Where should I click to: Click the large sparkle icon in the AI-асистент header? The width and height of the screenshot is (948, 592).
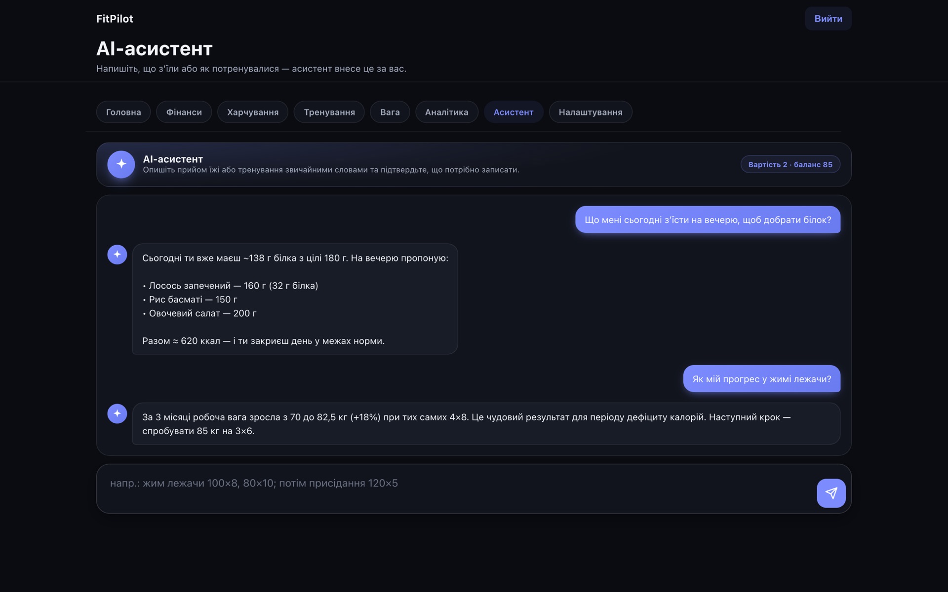121,164
